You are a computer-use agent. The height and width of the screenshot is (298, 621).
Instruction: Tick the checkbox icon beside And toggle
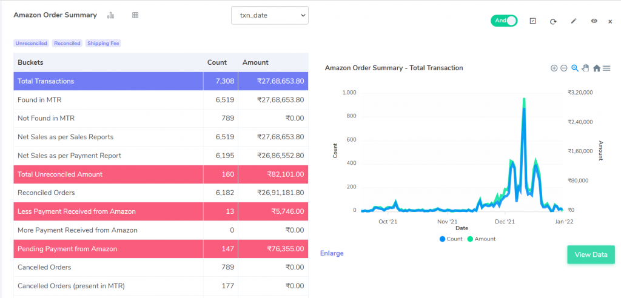532,21
